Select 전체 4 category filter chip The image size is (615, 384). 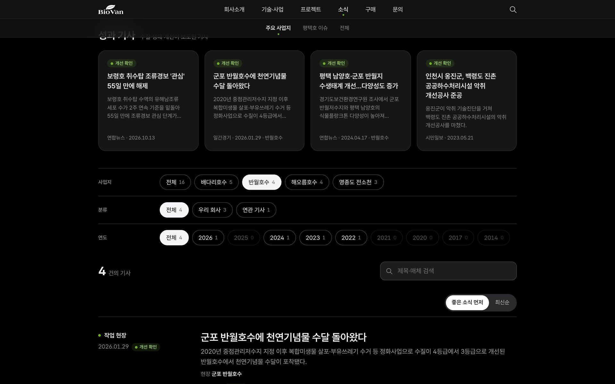(174, 210)
